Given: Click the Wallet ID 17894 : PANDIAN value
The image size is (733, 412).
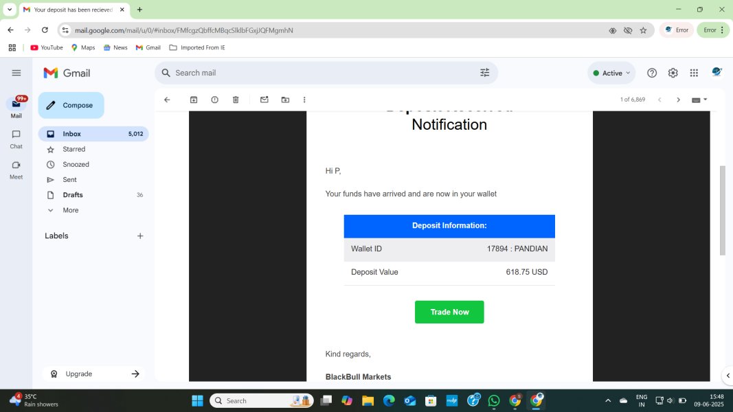Looking at the screenshot, I should (x=517, y=249).
